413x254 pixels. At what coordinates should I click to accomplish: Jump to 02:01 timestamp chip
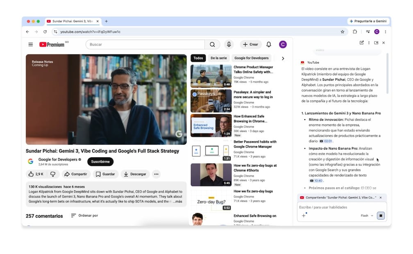click(326, 141)
